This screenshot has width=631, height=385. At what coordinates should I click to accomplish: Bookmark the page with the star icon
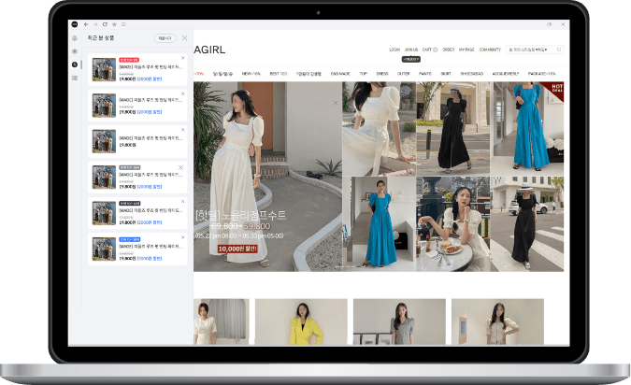tap(114, 24)
